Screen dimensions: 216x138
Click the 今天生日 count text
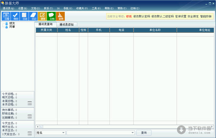[9, 123]
